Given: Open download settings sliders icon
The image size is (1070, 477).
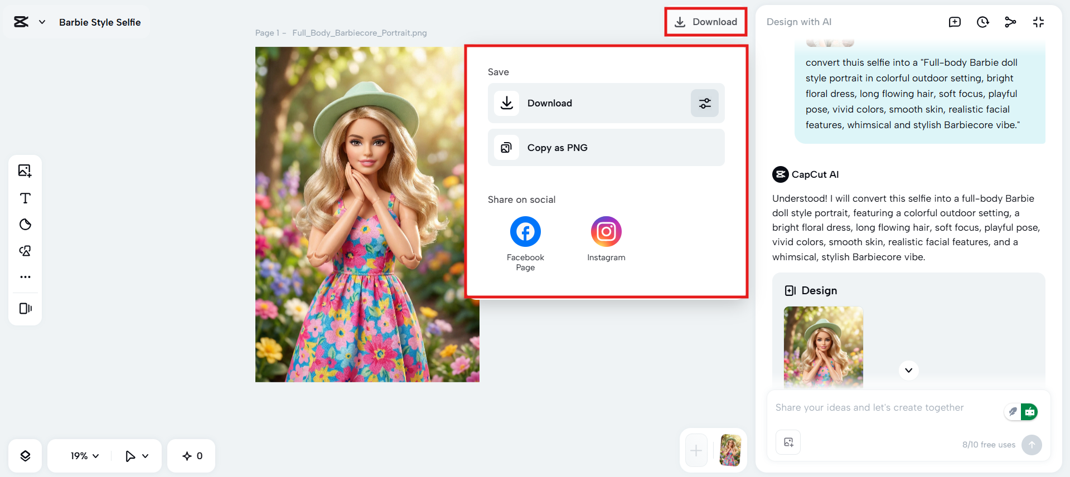Looking at the screenshot, I should tap(705, 103).
